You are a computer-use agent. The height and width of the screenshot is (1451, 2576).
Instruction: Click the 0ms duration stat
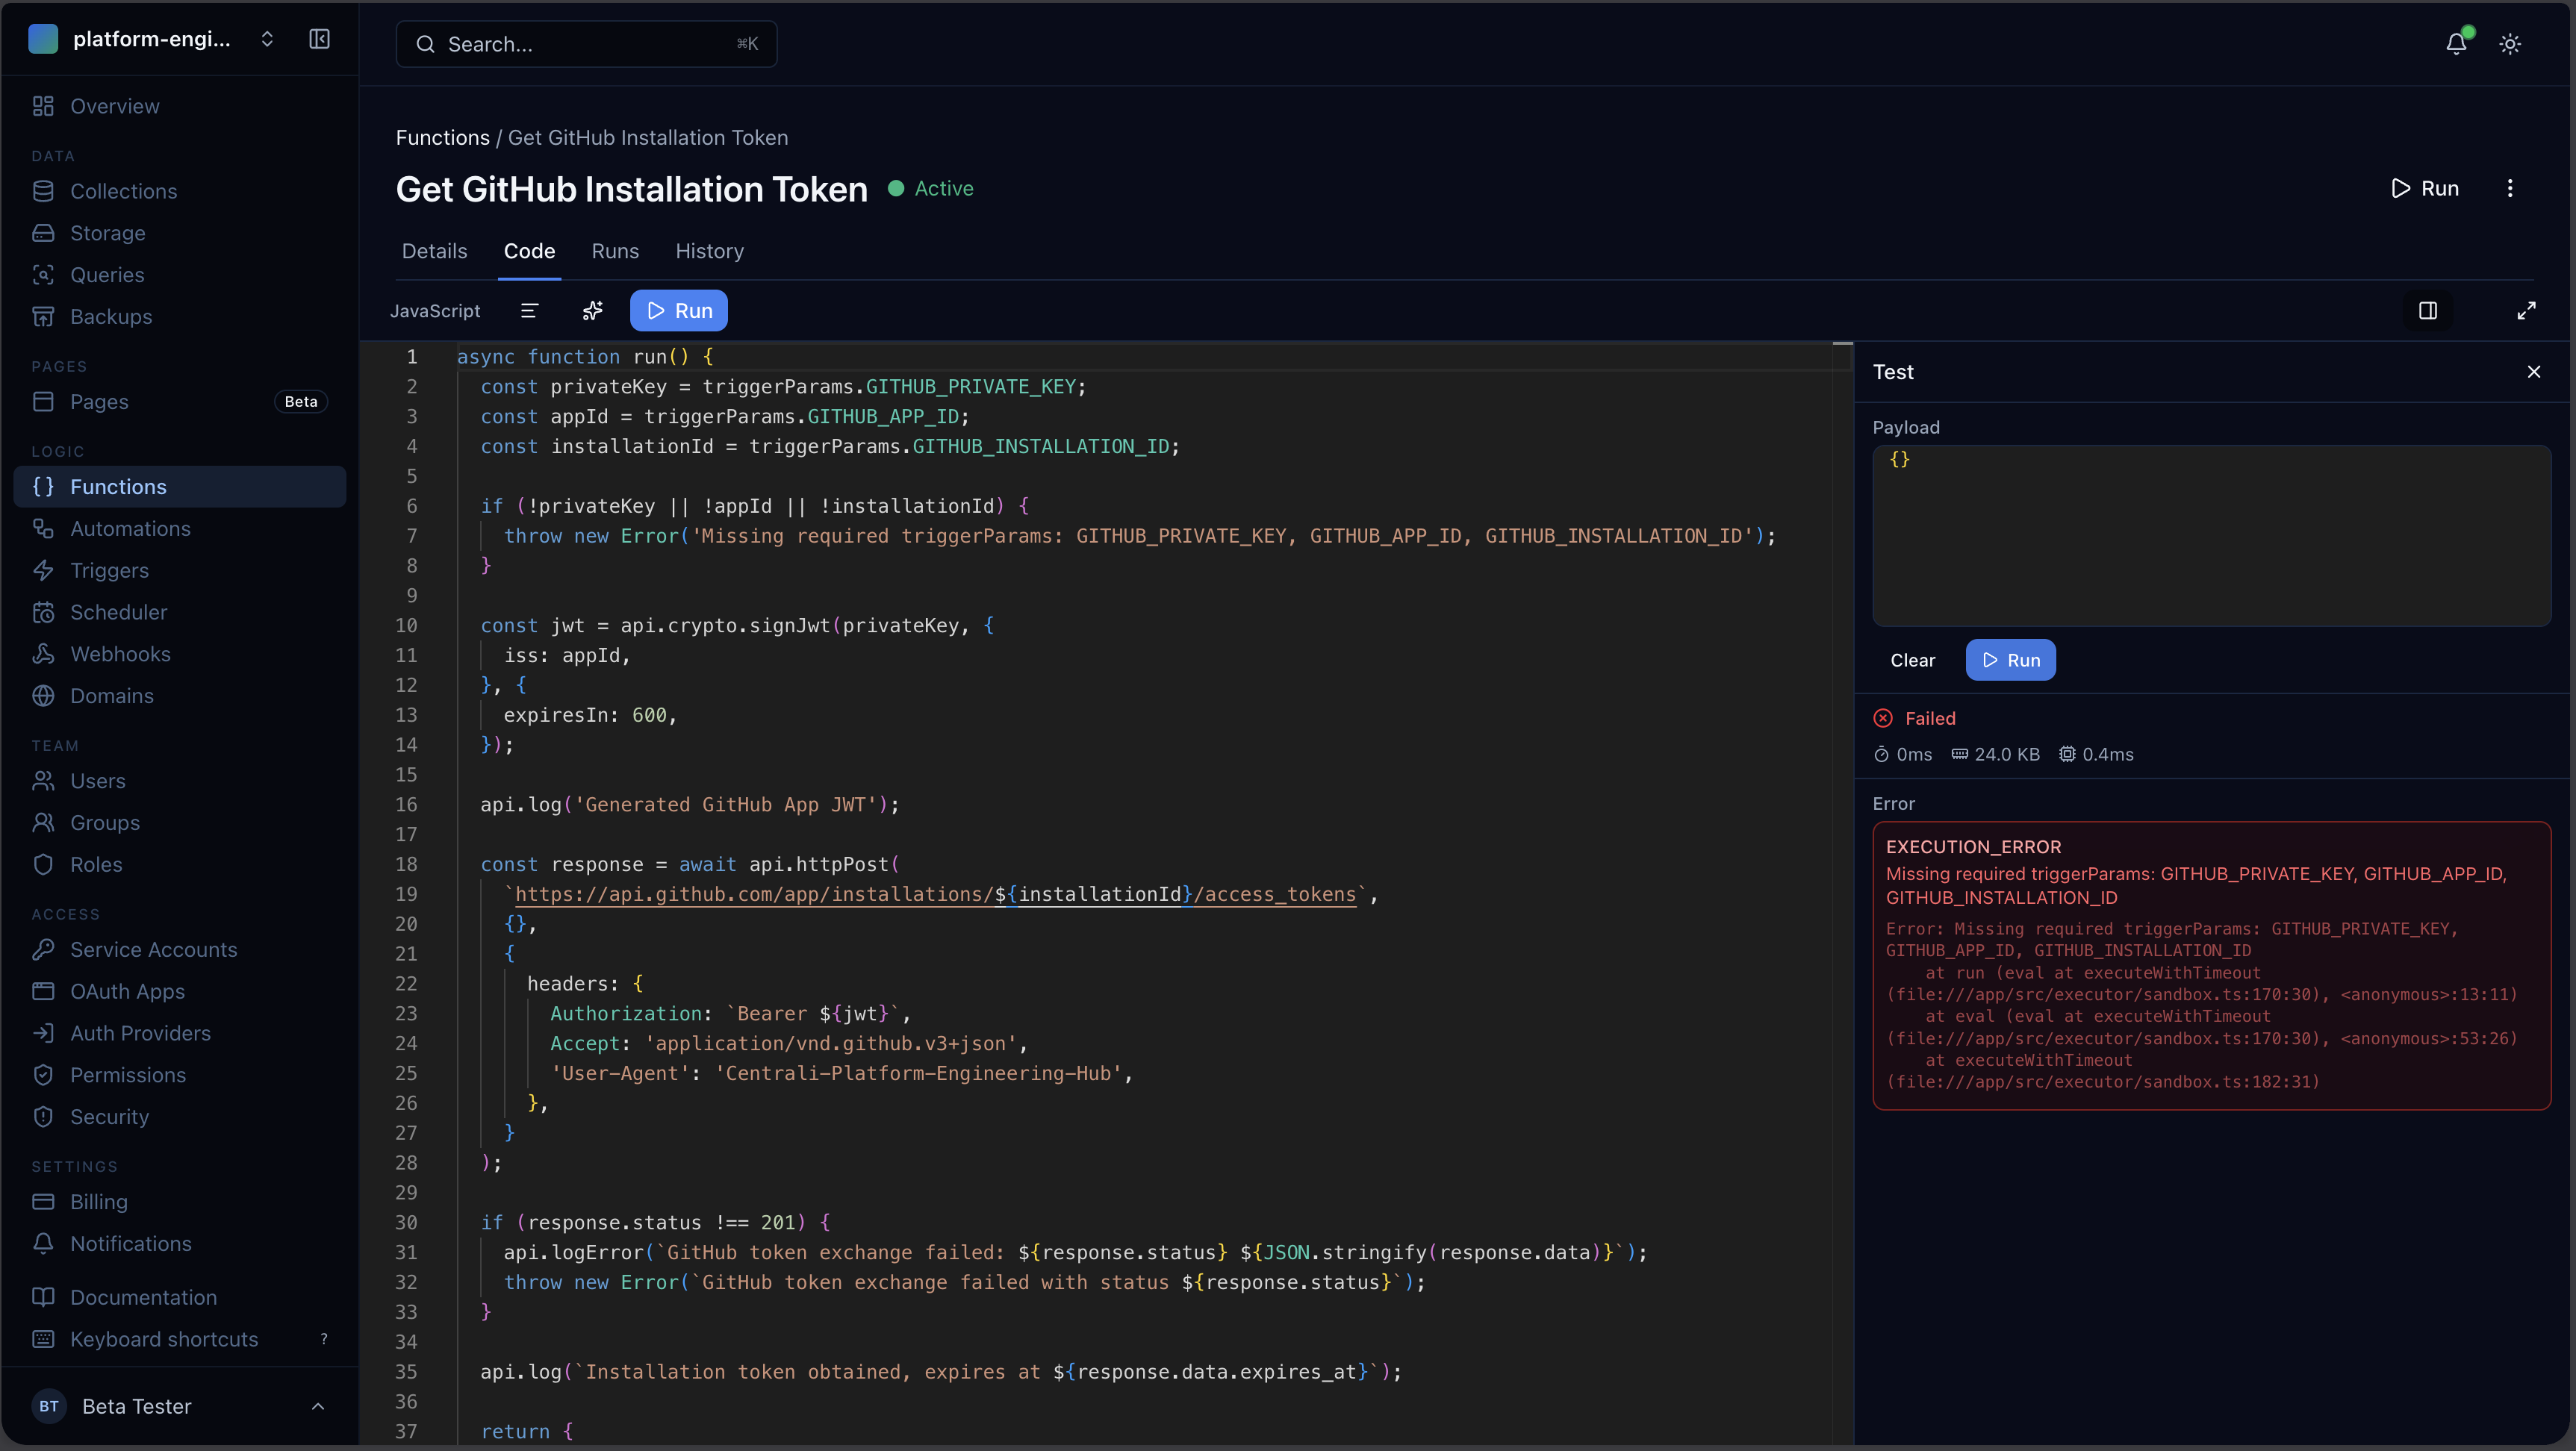point(1903,755)
